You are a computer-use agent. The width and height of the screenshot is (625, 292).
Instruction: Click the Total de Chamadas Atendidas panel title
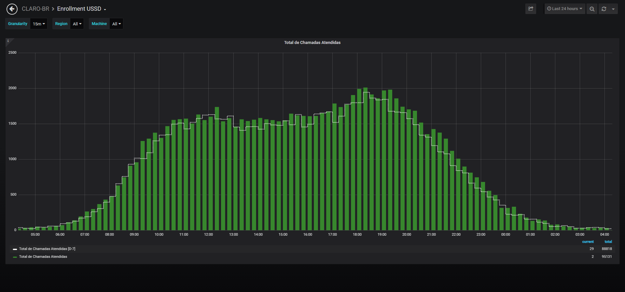[312, 43]
